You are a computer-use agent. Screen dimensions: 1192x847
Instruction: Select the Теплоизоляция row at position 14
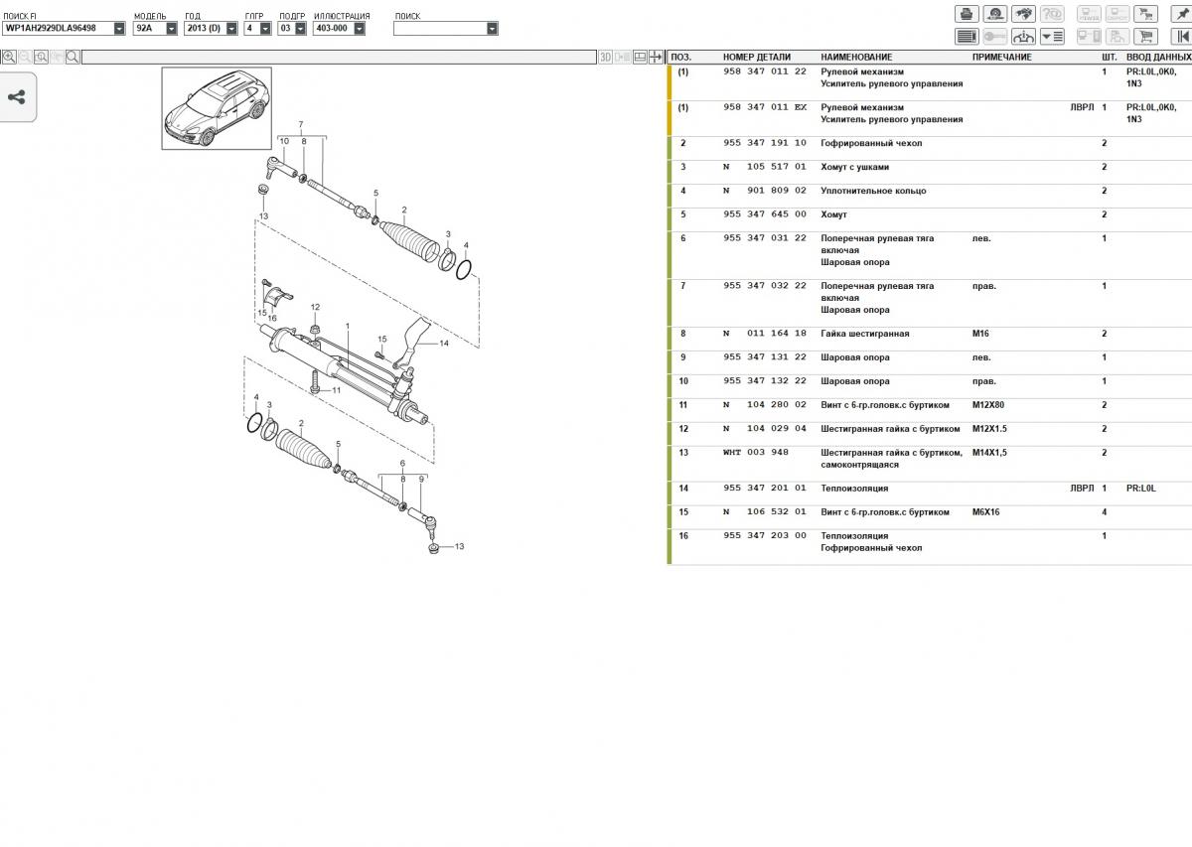[x=854, y=489]
